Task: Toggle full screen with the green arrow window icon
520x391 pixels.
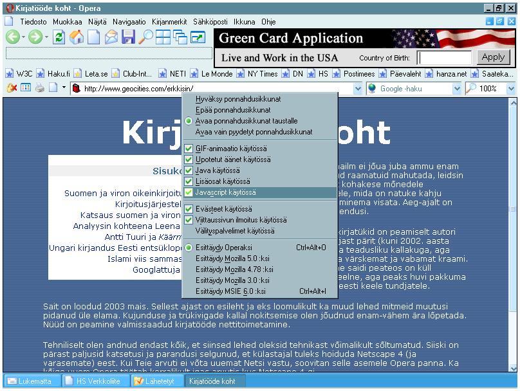Action: (198, 37)
